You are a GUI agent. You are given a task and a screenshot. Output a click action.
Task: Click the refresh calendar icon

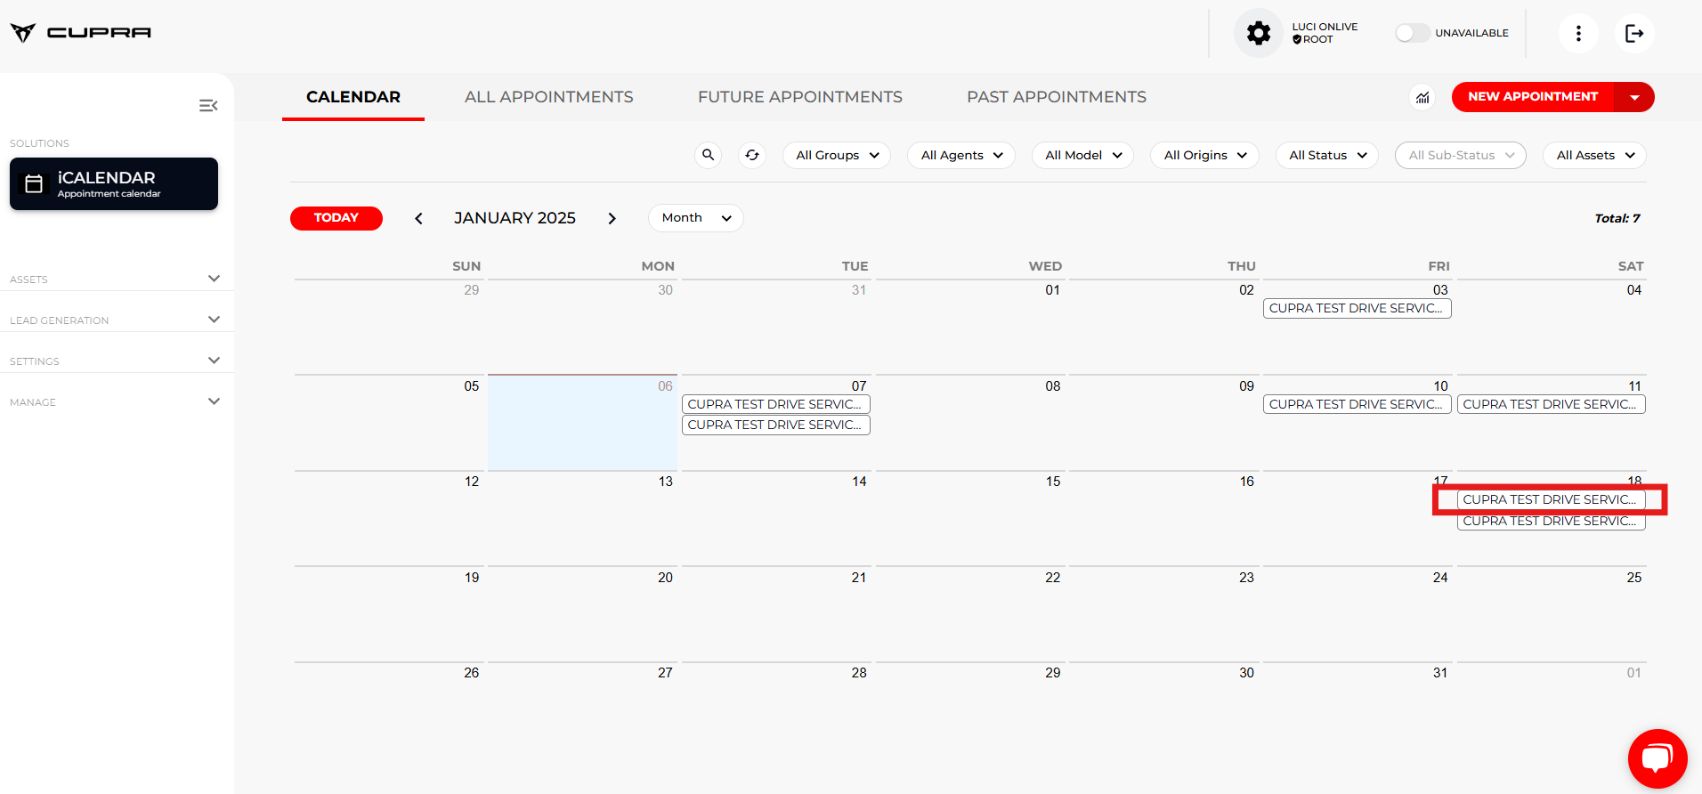[752, 155]
